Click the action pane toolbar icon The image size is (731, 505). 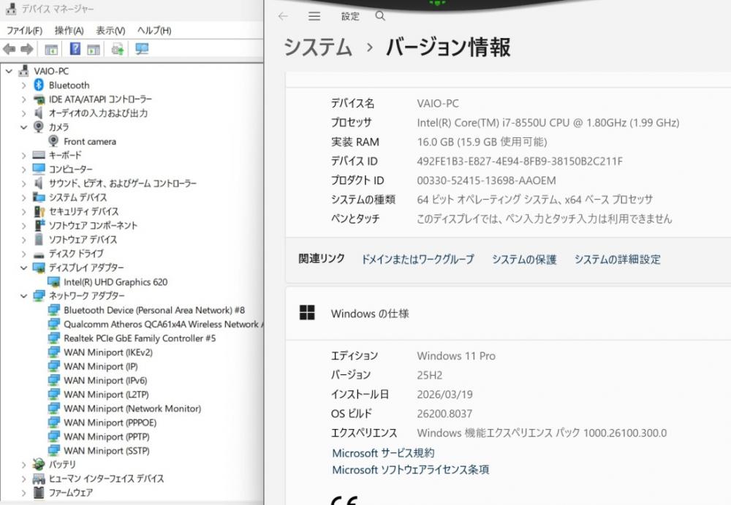click(x=94, y=49)
